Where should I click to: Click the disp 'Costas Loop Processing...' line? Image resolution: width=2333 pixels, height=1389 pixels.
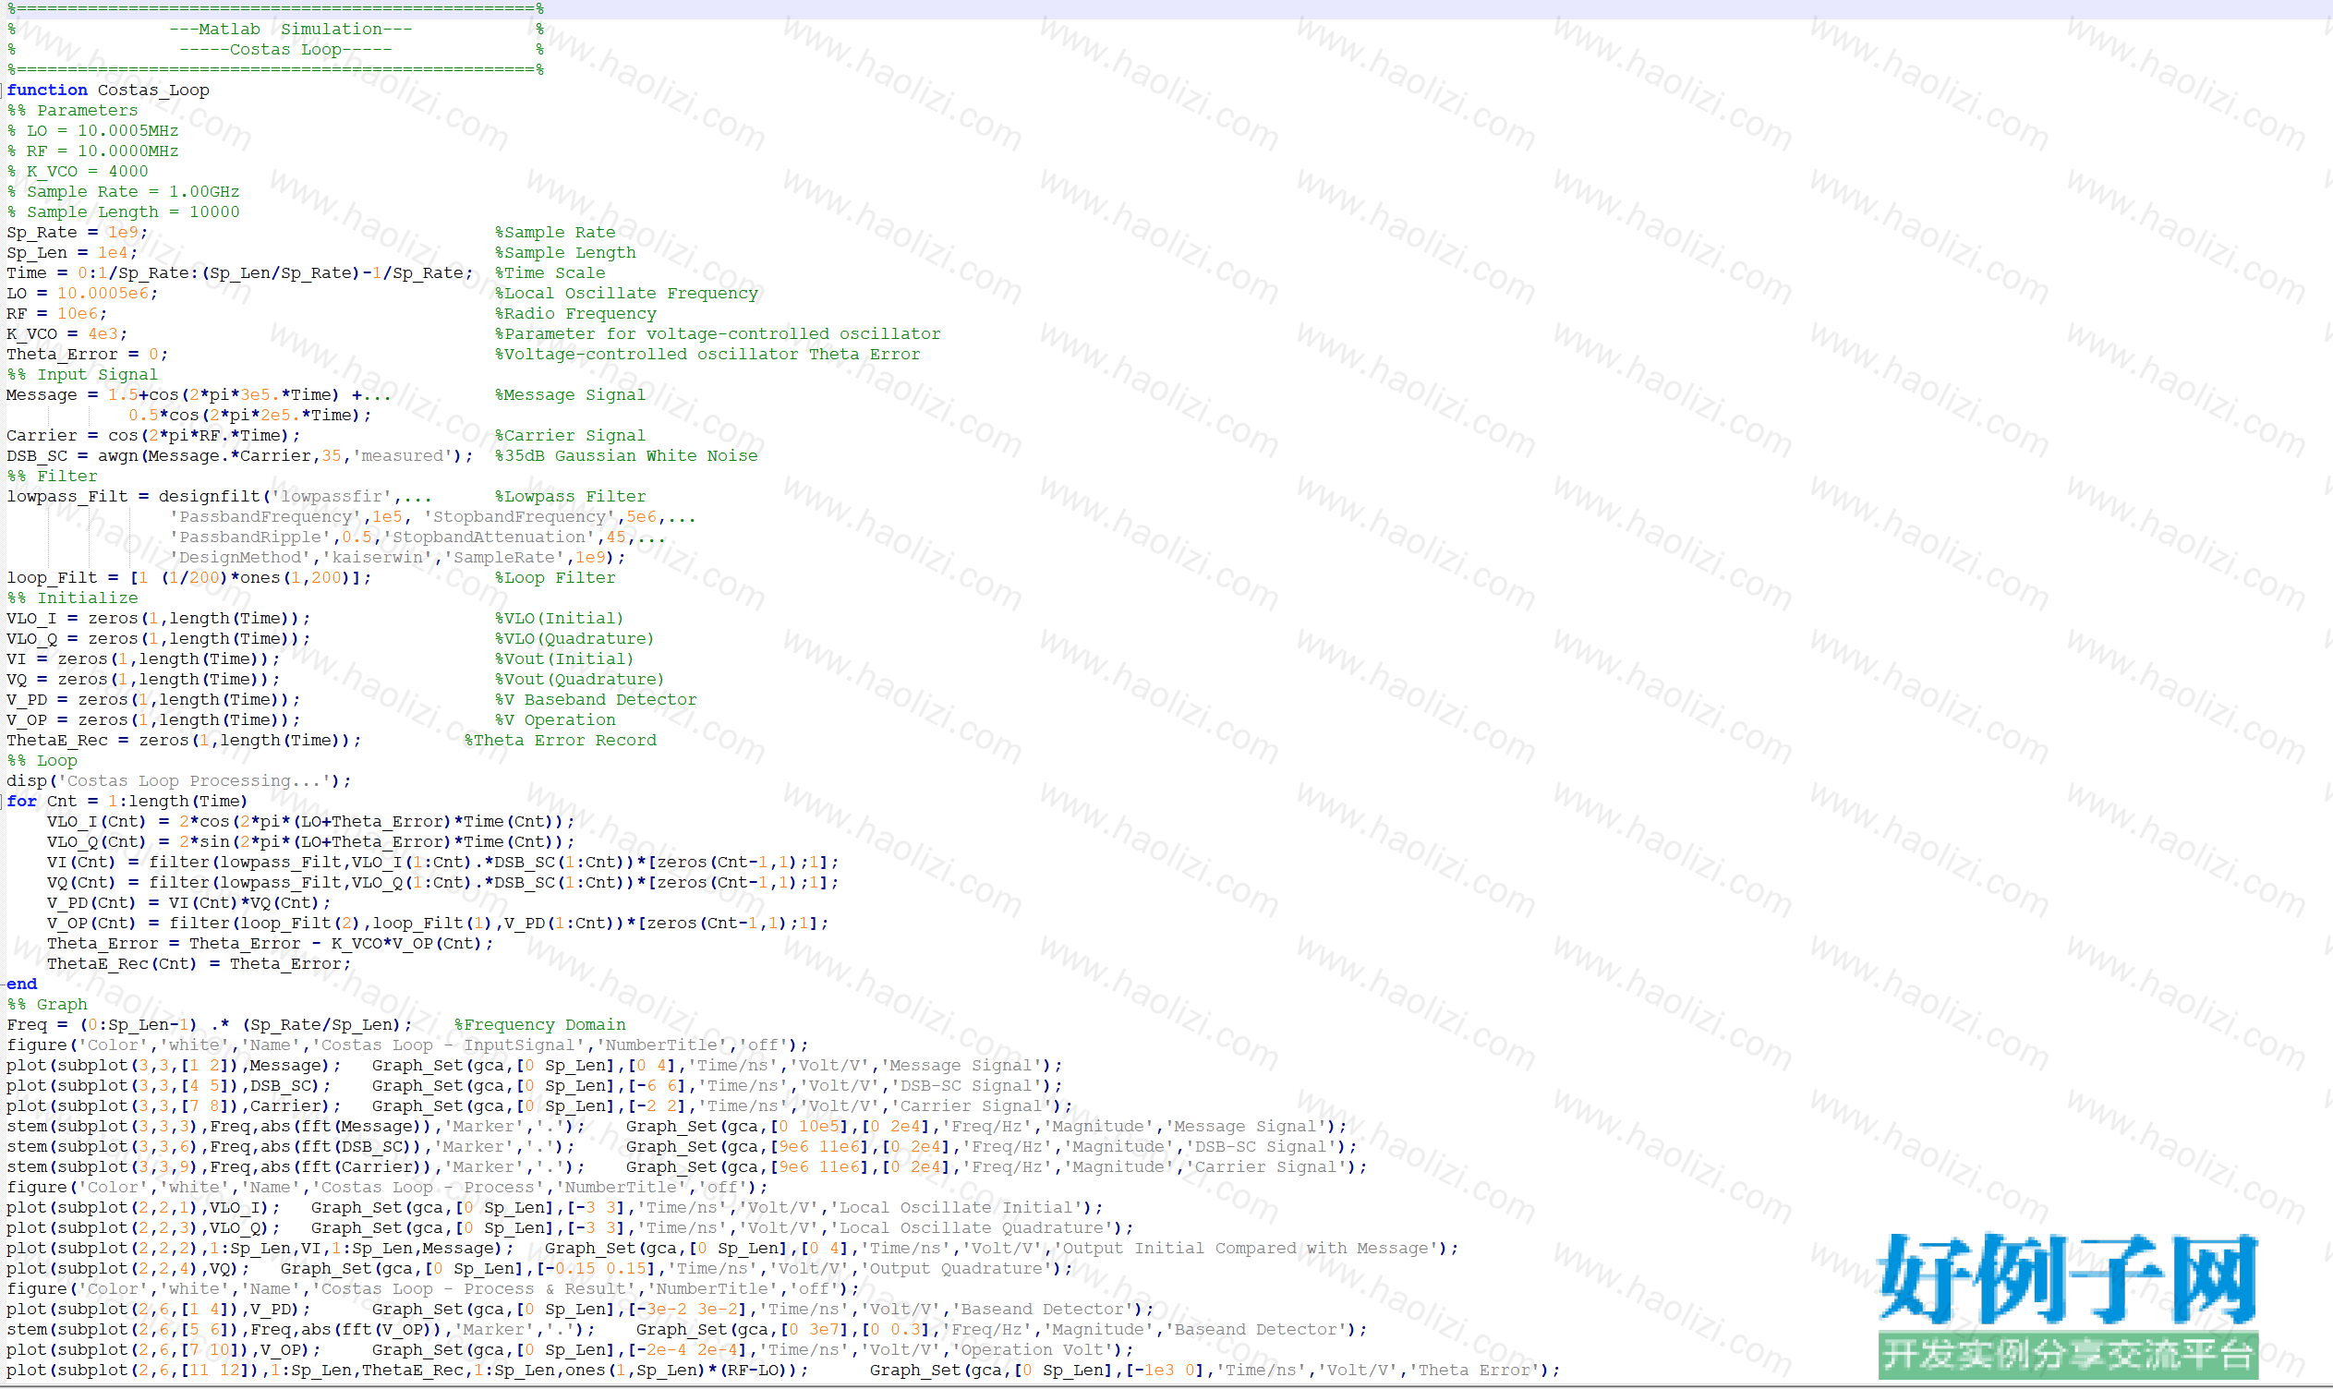coord(179,781)
